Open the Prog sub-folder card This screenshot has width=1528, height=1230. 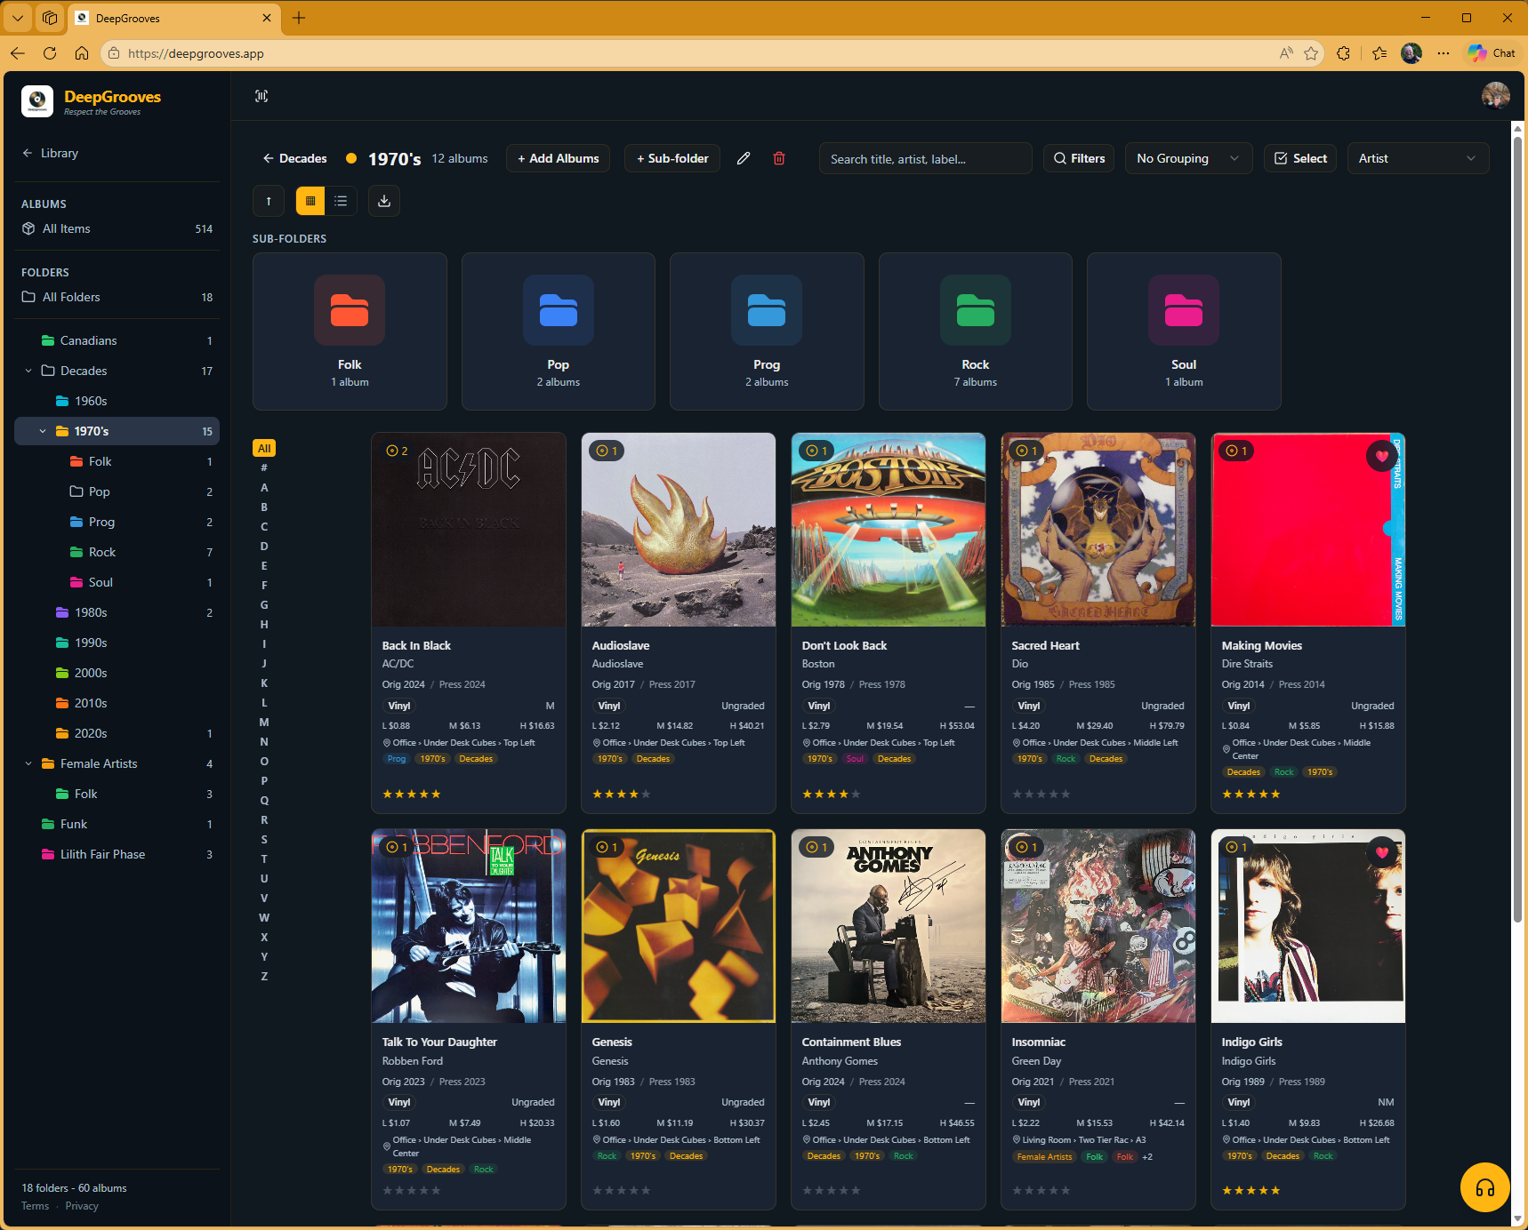767,331
